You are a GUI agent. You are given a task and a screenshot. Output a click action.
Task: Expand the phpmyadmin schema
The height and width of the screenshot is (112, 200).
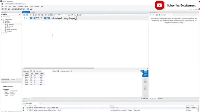click(x=2, y=19)
